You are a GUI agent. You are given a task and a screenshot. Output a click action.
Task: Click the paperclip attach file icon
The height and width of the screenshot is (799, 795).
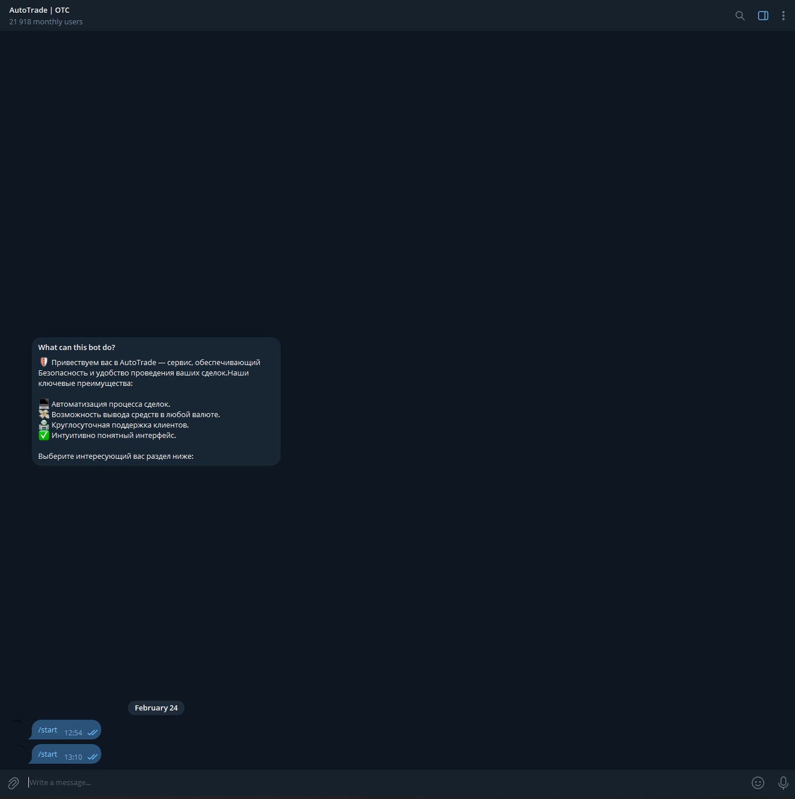pos(13,783)
